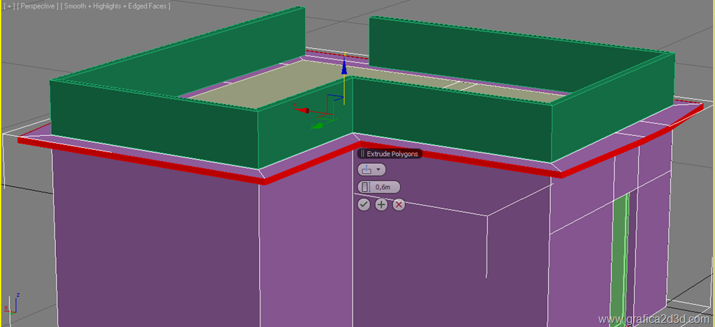715x327 pixels.
Task: Click the extrusion type group icon
Action: [x=367, y=169]
